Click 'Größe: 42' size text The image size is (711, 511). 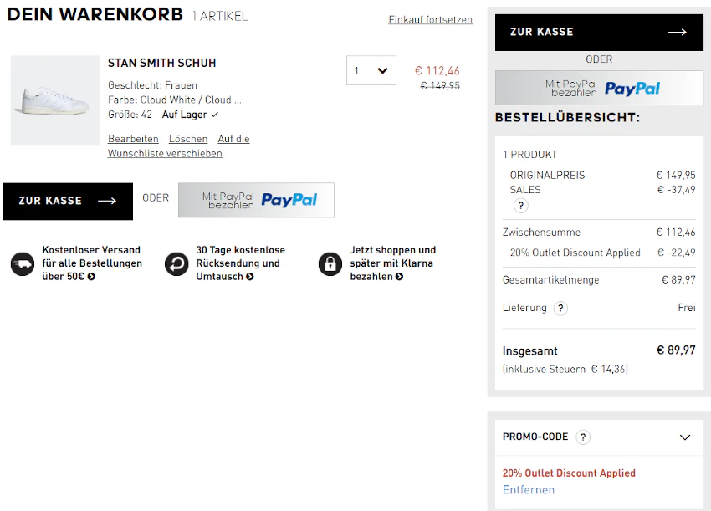130,115
